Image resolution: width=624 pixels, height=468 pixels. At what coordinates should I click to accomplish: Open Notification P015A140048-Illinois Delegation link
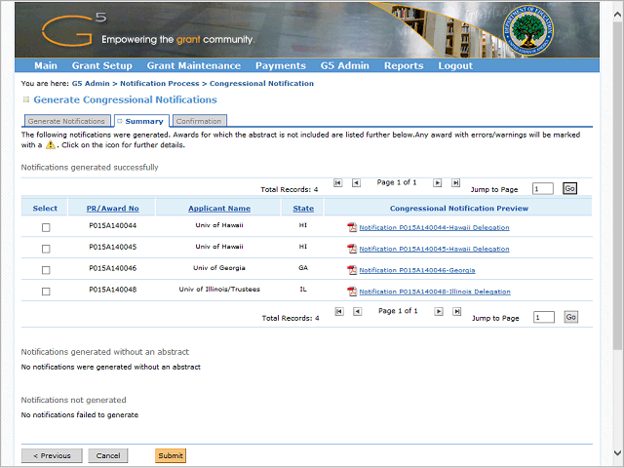(x=435, y=292)
